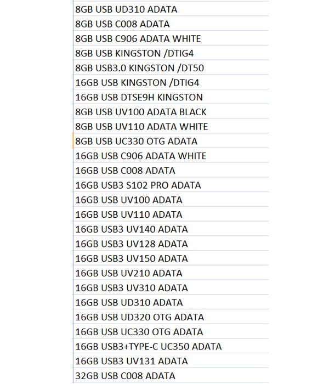Choose the 8GB USB KINGSTON /DTIG4 entry
This screenshot has width=329, height=384.
[x=171, y=53]
